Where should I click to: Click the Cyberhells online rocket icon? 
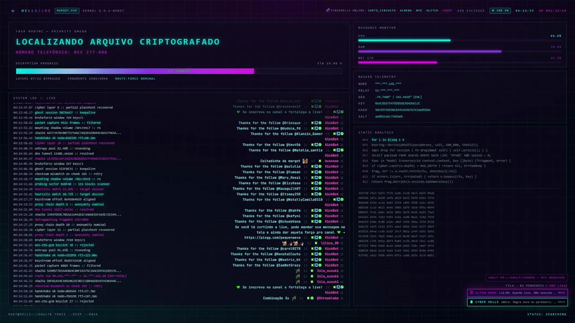tap(328, 11)
